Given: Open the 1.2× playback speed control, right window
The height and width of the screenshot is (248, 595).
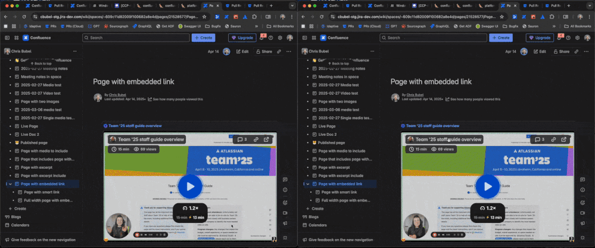Looking at the screenshot, I should click(x=488, y=208).
